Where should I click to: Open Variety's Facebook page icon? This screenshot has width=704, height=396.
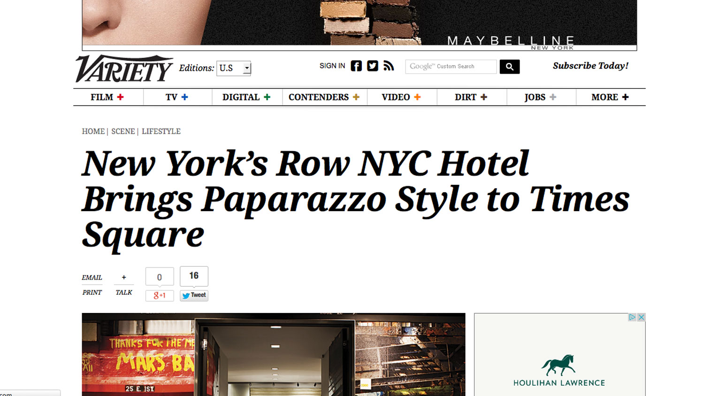pyautogui.click(x=356, y=66)
